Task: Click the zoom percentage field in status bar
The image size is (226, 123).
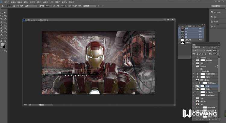Action: pyautogui.click(x=26, y=105)
